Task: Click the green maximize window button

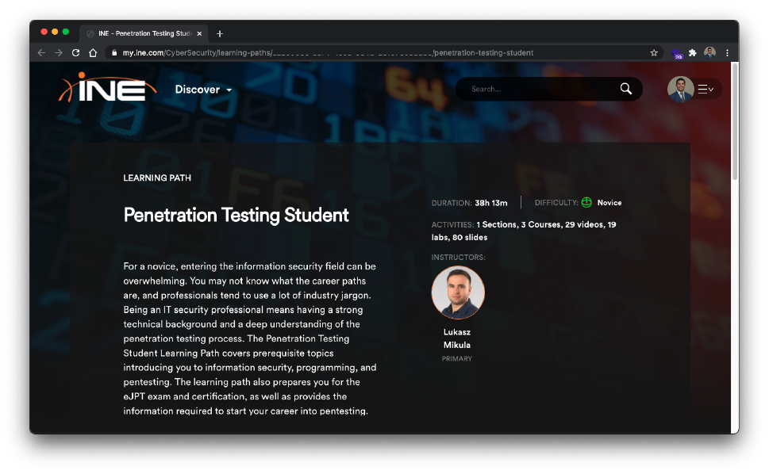Action: tap(66, 32)
